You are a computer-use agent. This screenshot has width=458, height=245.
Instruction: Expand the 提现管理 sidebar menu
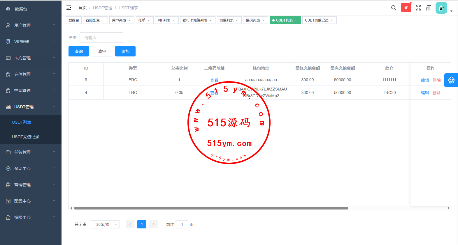point(31,90)
